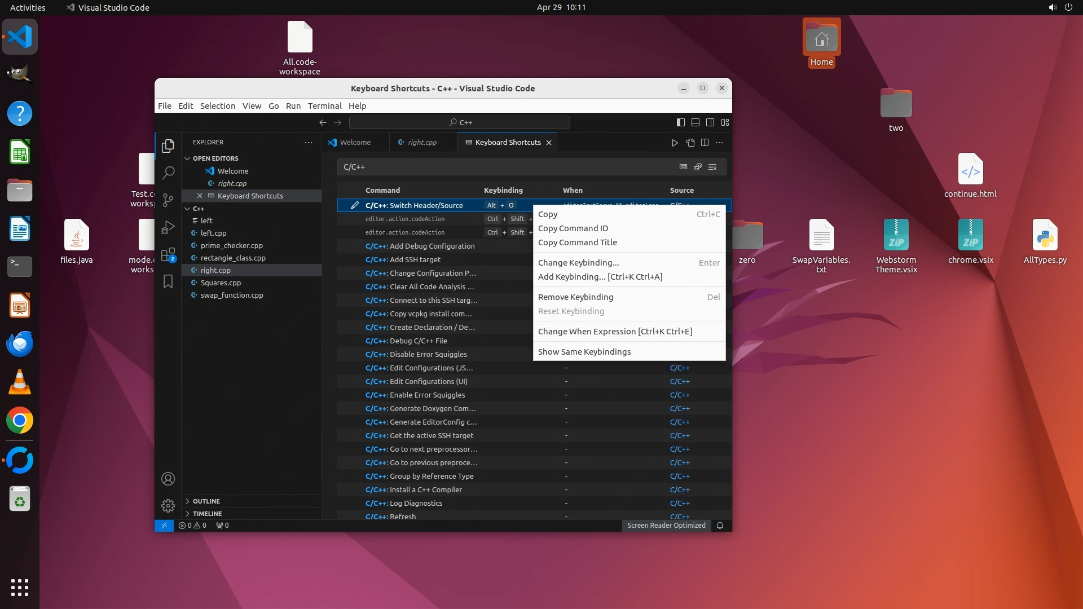Select Copy Command ID menu entry
Image resolution: width=1083 pixels, height=609 pixels.
(x=573, y=228)
